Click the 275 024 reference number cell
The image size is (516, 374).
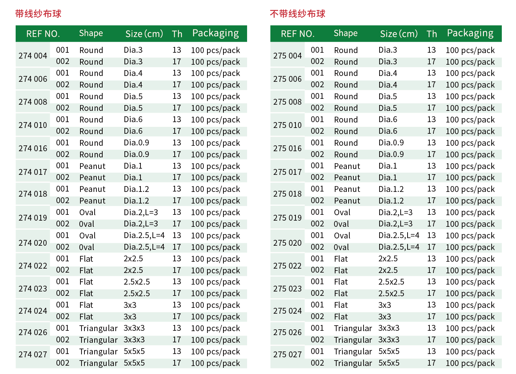[287, 311]
